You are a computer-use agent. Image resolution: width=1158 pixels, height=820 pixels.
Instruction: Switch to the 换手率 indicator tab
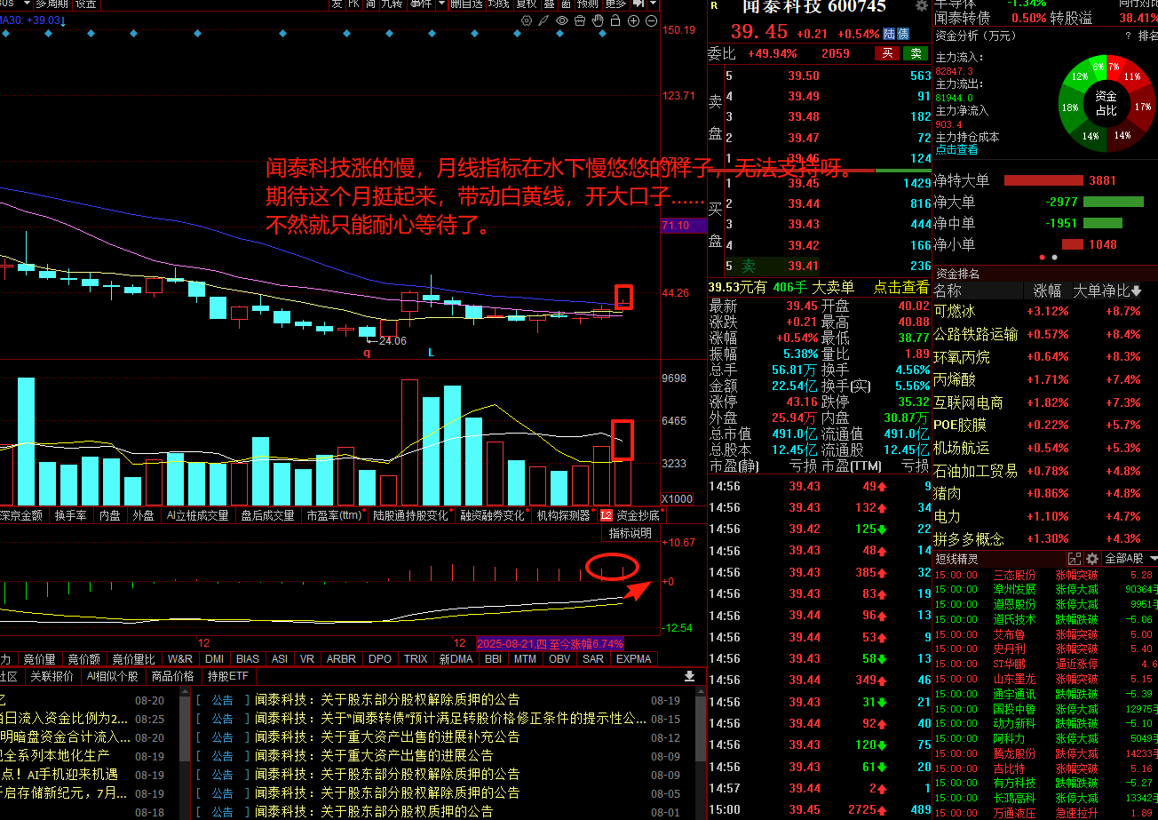pyautogui.click(x=71, y=515)
